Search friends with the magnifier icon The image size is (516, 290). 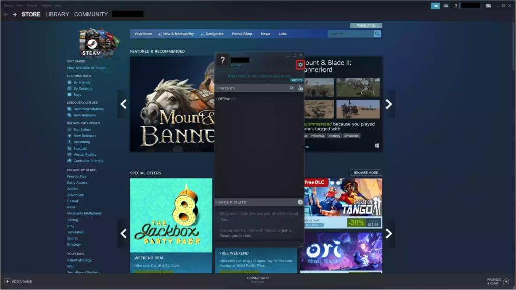point(292,88)
